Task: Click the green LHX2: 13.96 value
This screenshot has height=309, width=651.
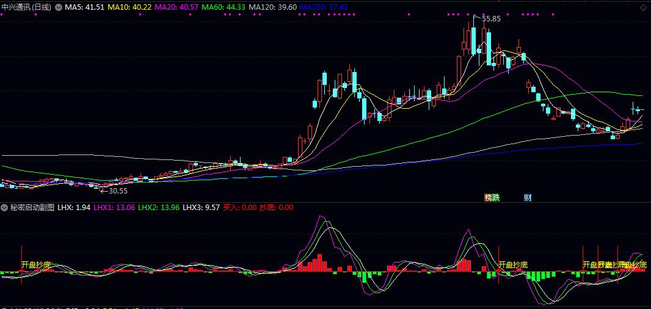Action: pyautogui.click(x=159, y=207)
